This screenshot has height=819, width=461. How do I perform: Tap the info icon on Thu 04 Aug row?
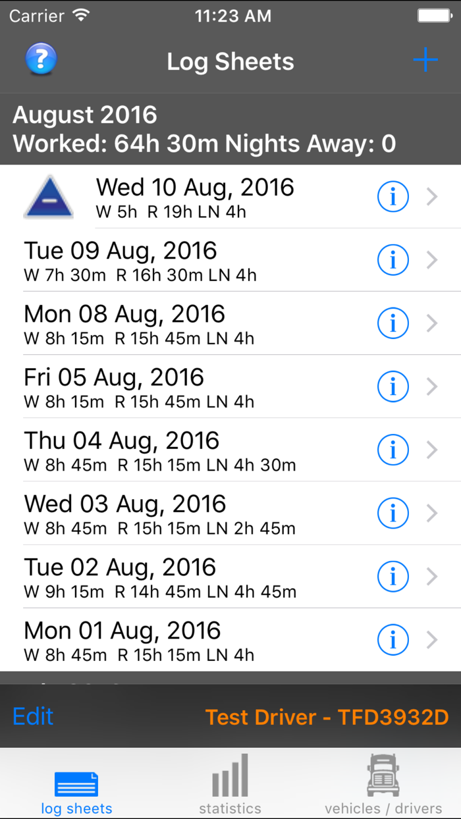pos(393,450)
